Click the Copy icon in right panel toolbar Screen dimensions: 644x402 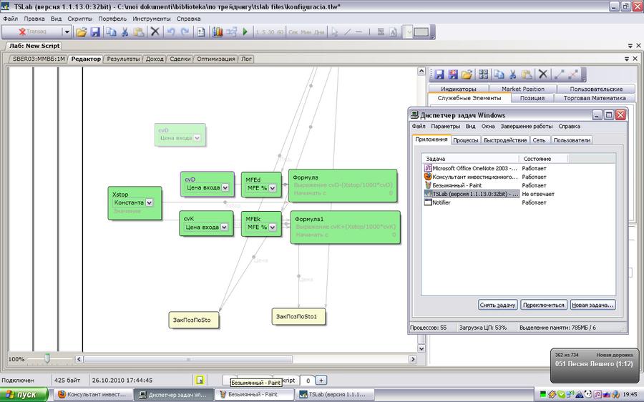click(x=499, y=74)
